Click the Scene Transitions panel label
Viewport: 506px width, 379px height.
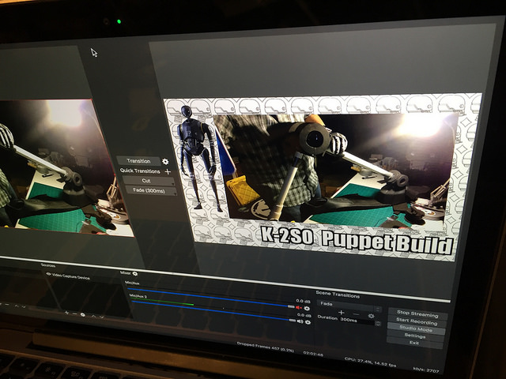[338, 295]
